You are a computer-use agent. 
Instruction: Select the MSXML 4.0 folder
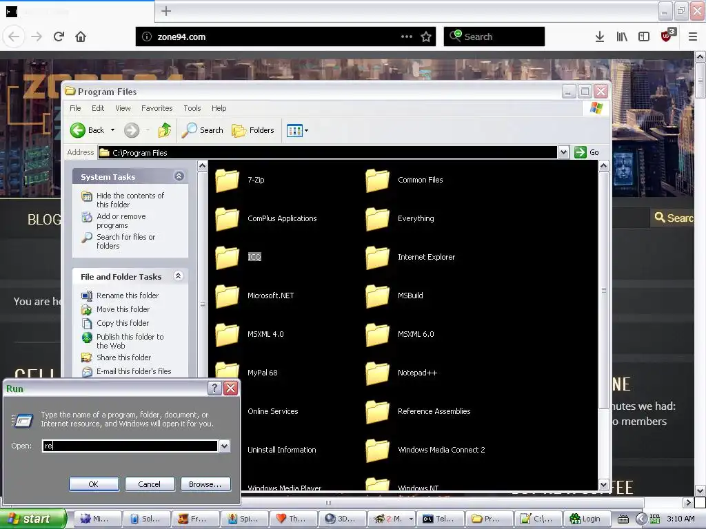pos(250,334)
